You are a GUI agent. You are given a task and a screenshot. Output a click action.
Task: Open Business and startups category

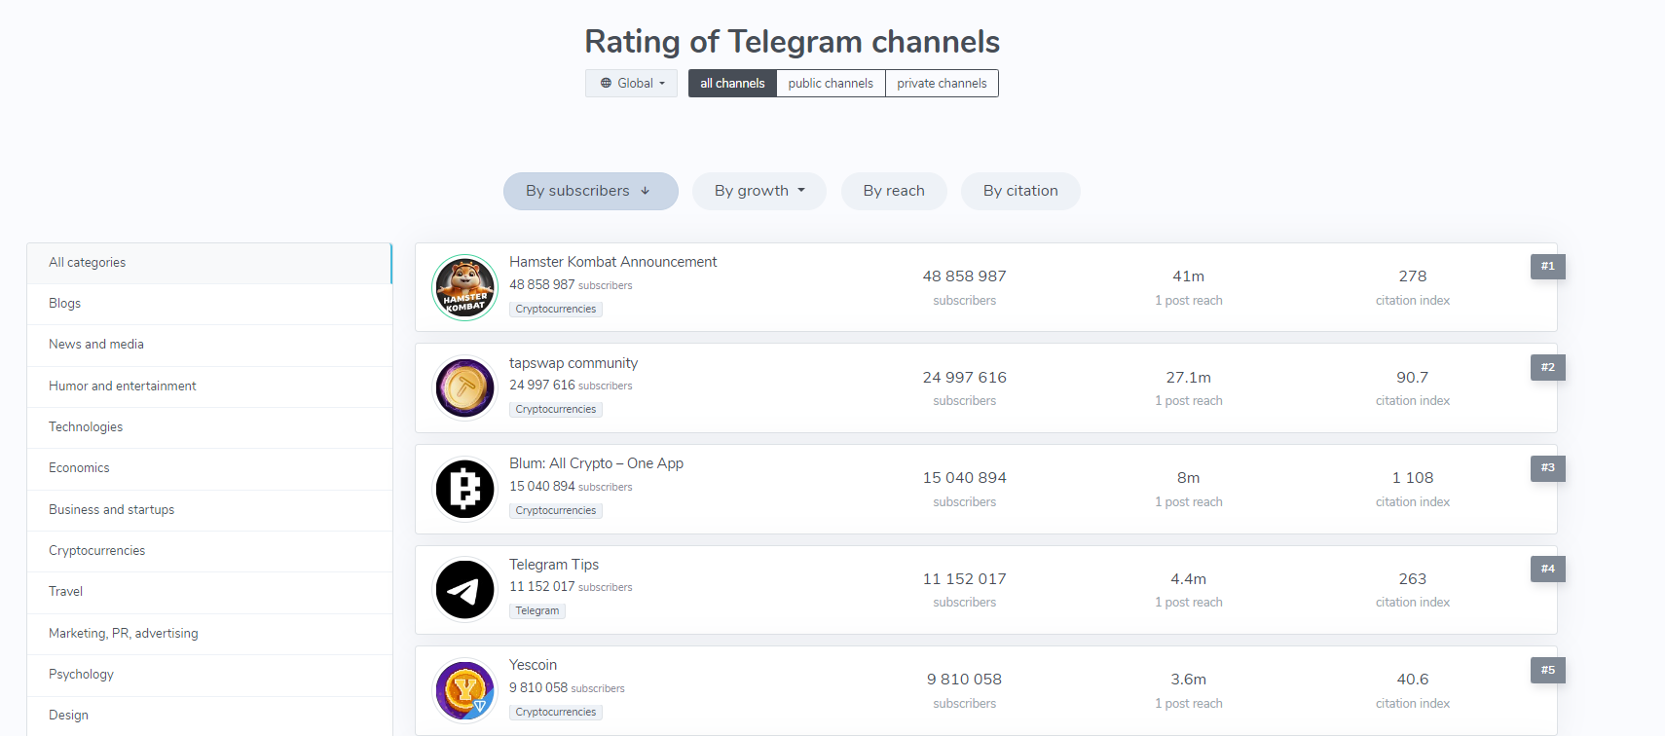coord(209,510)
